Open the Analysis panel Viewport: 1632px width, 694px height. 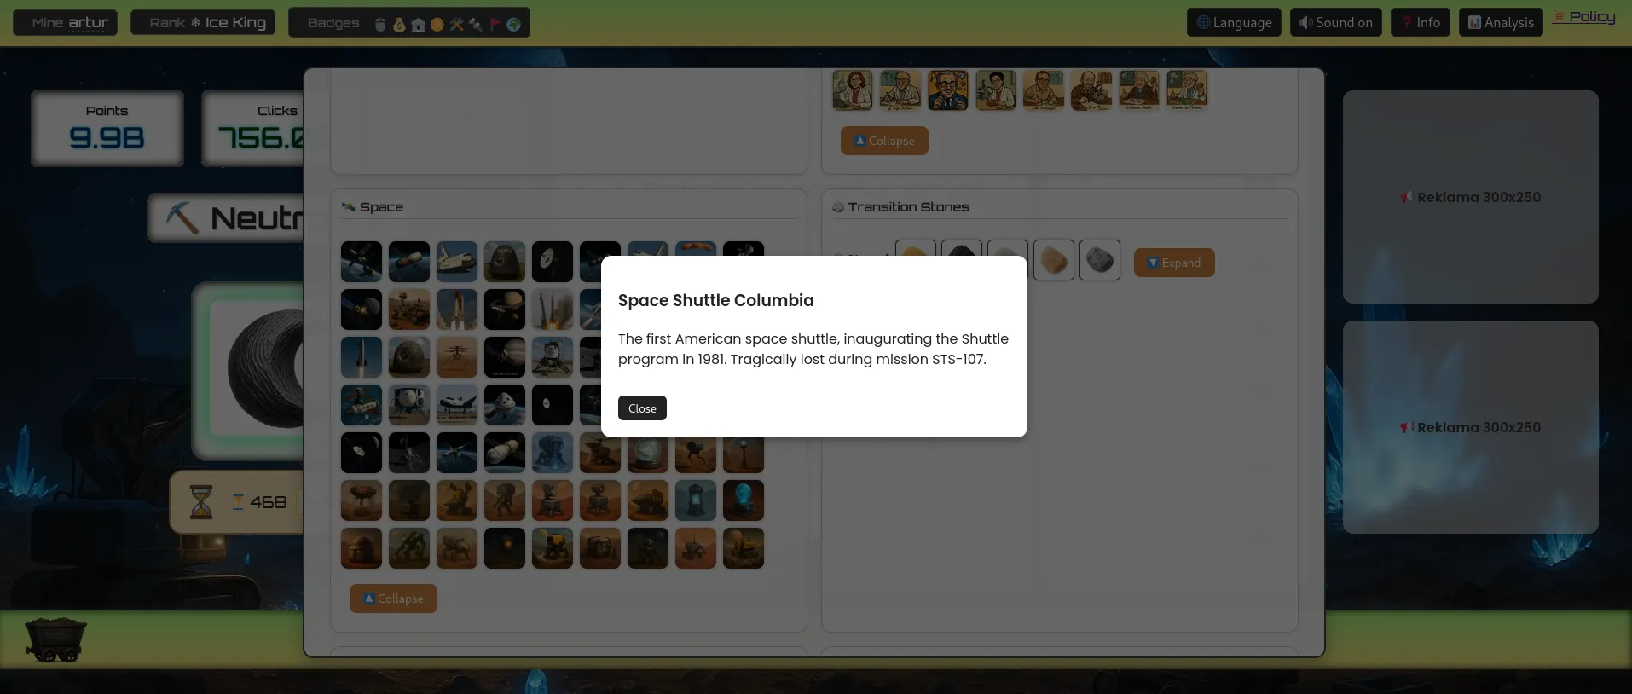pos(1500,23)
